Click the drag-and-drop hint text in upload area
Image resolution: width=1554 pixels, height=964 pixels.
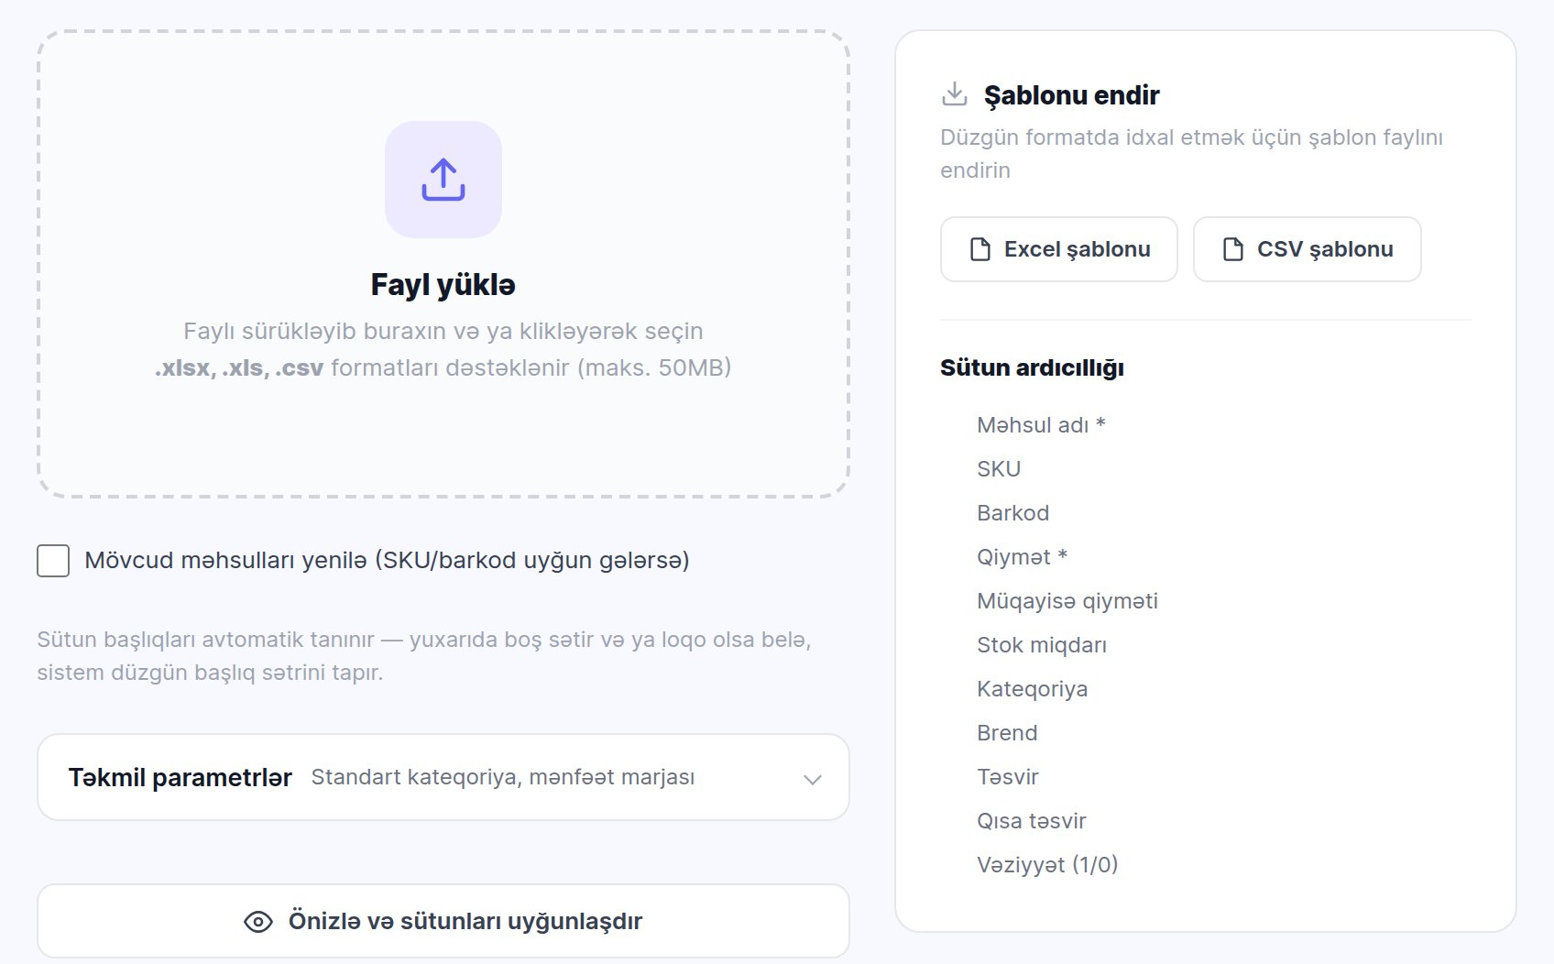pyautogui.click(x=443, y=331)
